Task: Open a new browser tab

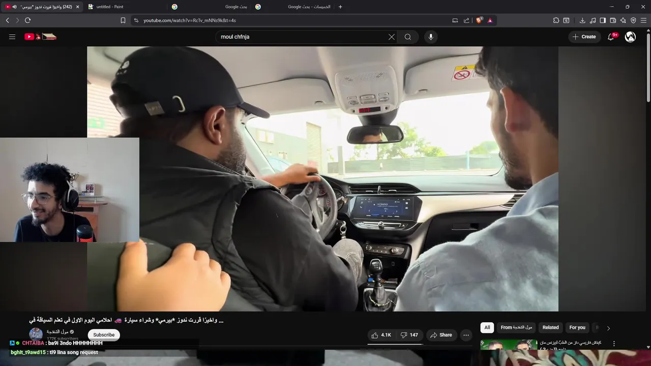Action: pyautogui.click(x=340, y=7)
